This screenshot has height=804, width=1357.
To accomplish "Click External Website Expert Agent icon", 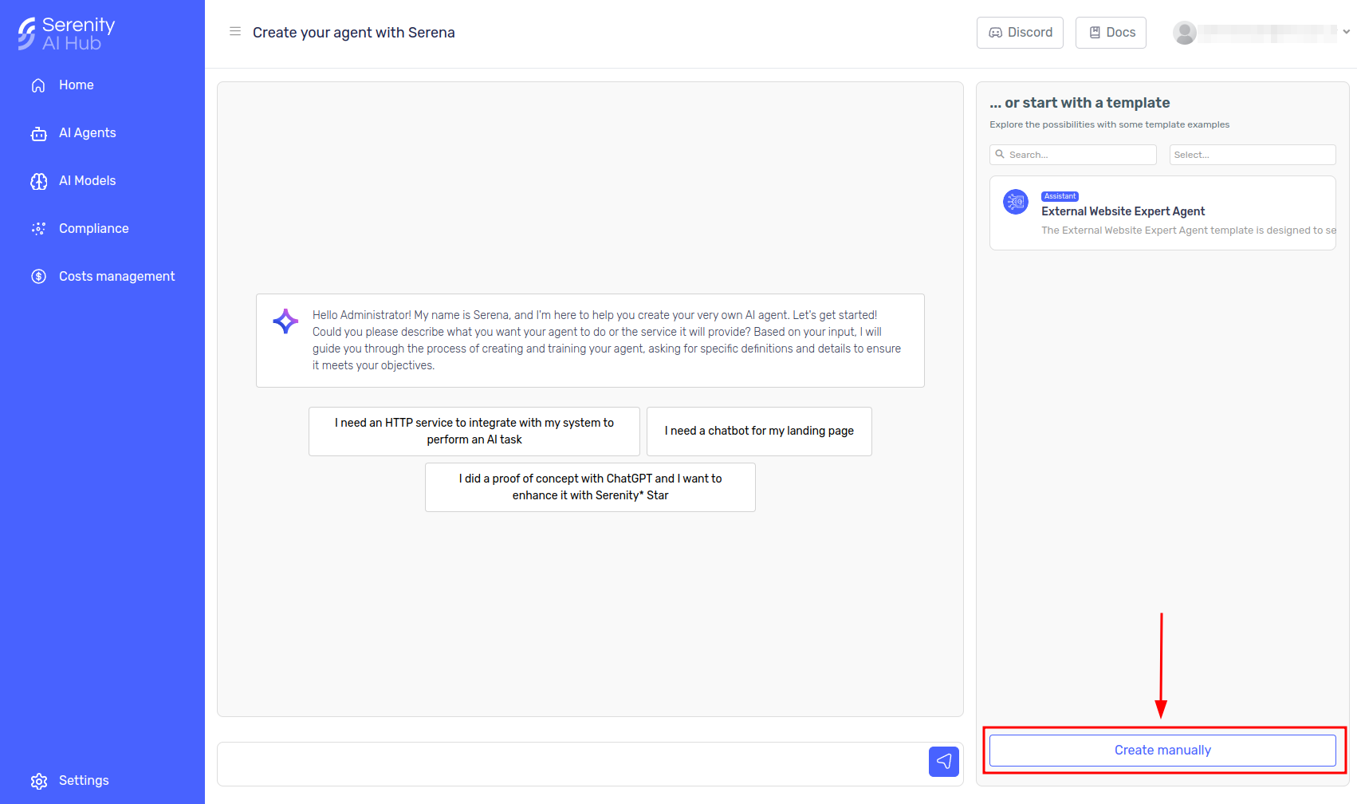I will (1016, 202).
